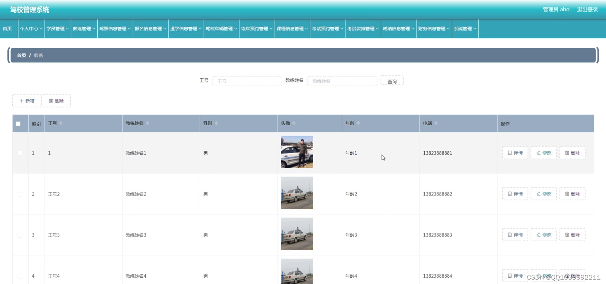Check the checkbox for row 教练姓名1
This screenshot has height=284, width=606.
pos(20,153)
